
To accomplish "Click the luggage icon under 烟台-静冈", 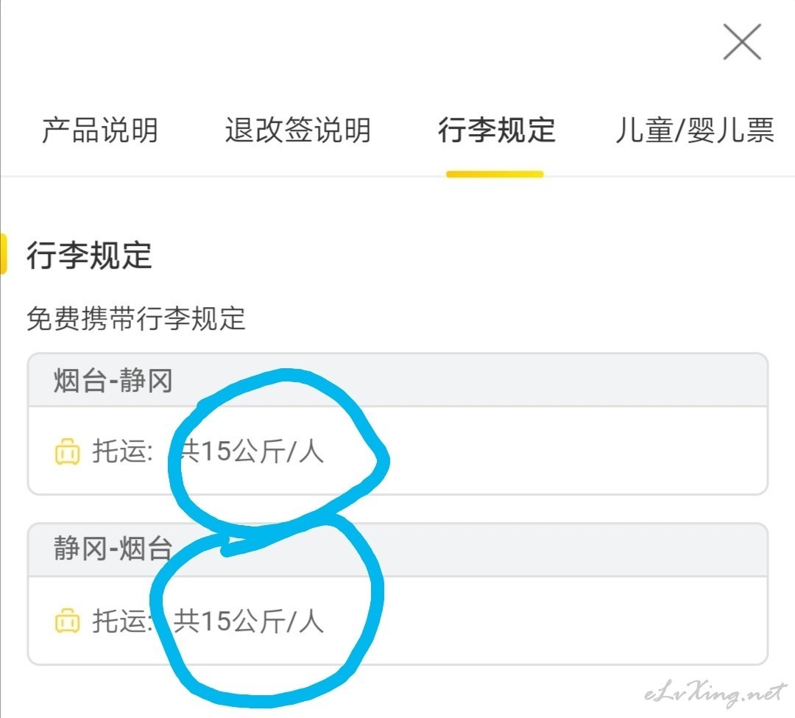I will (68, 451).
